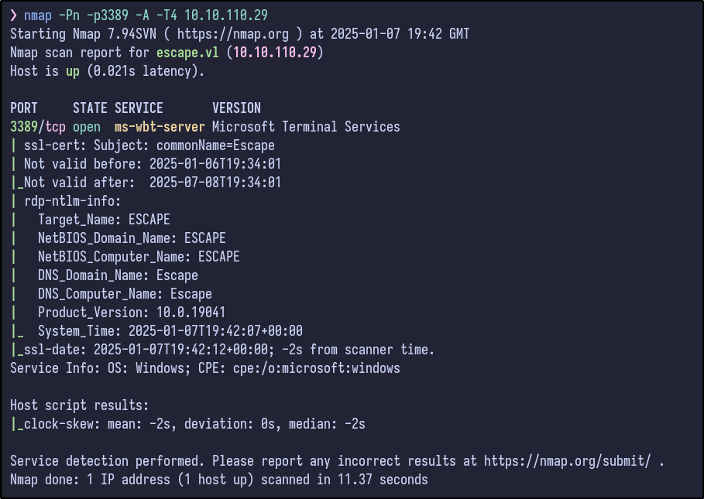Click the ms-wbt-server service name
The image size is (704, 499).
pyautogui.click(x=160, y=127)
